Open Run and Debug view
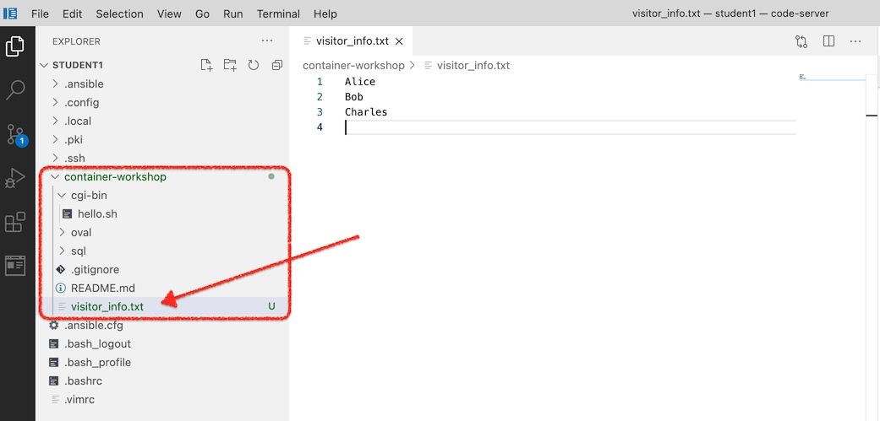The height and width of the screenshot is (421, 880). 15,178
